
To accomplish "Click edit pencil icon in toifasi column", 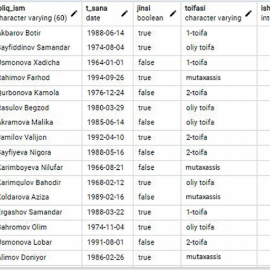I will (248, 13).
